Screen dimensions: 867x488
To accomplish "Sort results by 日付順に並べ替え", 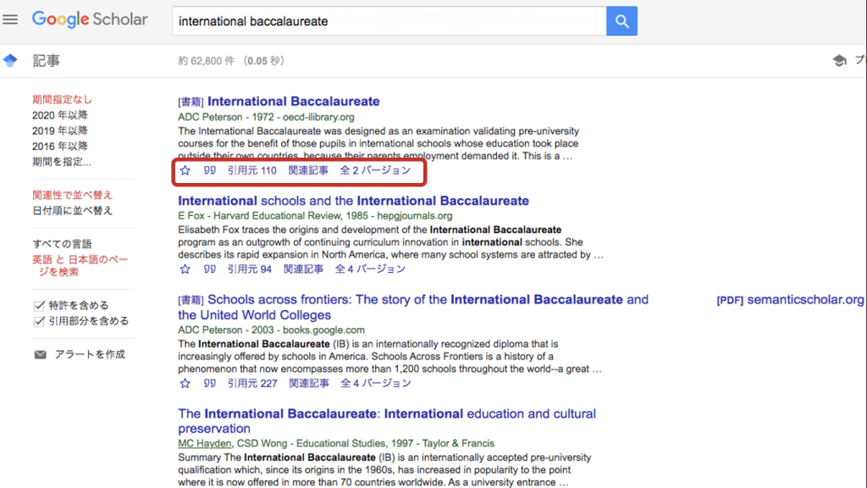I will [x=72, y=210].
